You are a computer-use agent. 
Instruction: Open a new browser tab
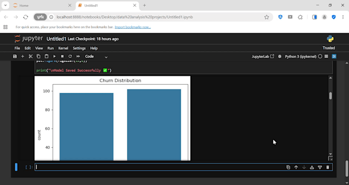(144, 5)
